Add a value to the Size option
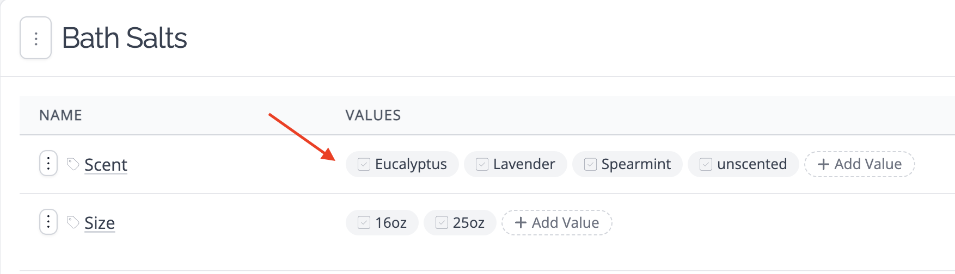 557,223
